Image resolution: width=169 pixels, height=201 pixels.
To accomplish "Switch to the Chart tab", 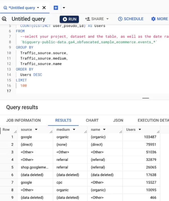I will coord(92,120).
